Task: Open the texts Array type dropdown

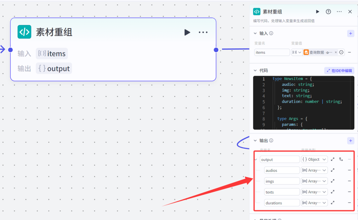Action: point(314,192)
